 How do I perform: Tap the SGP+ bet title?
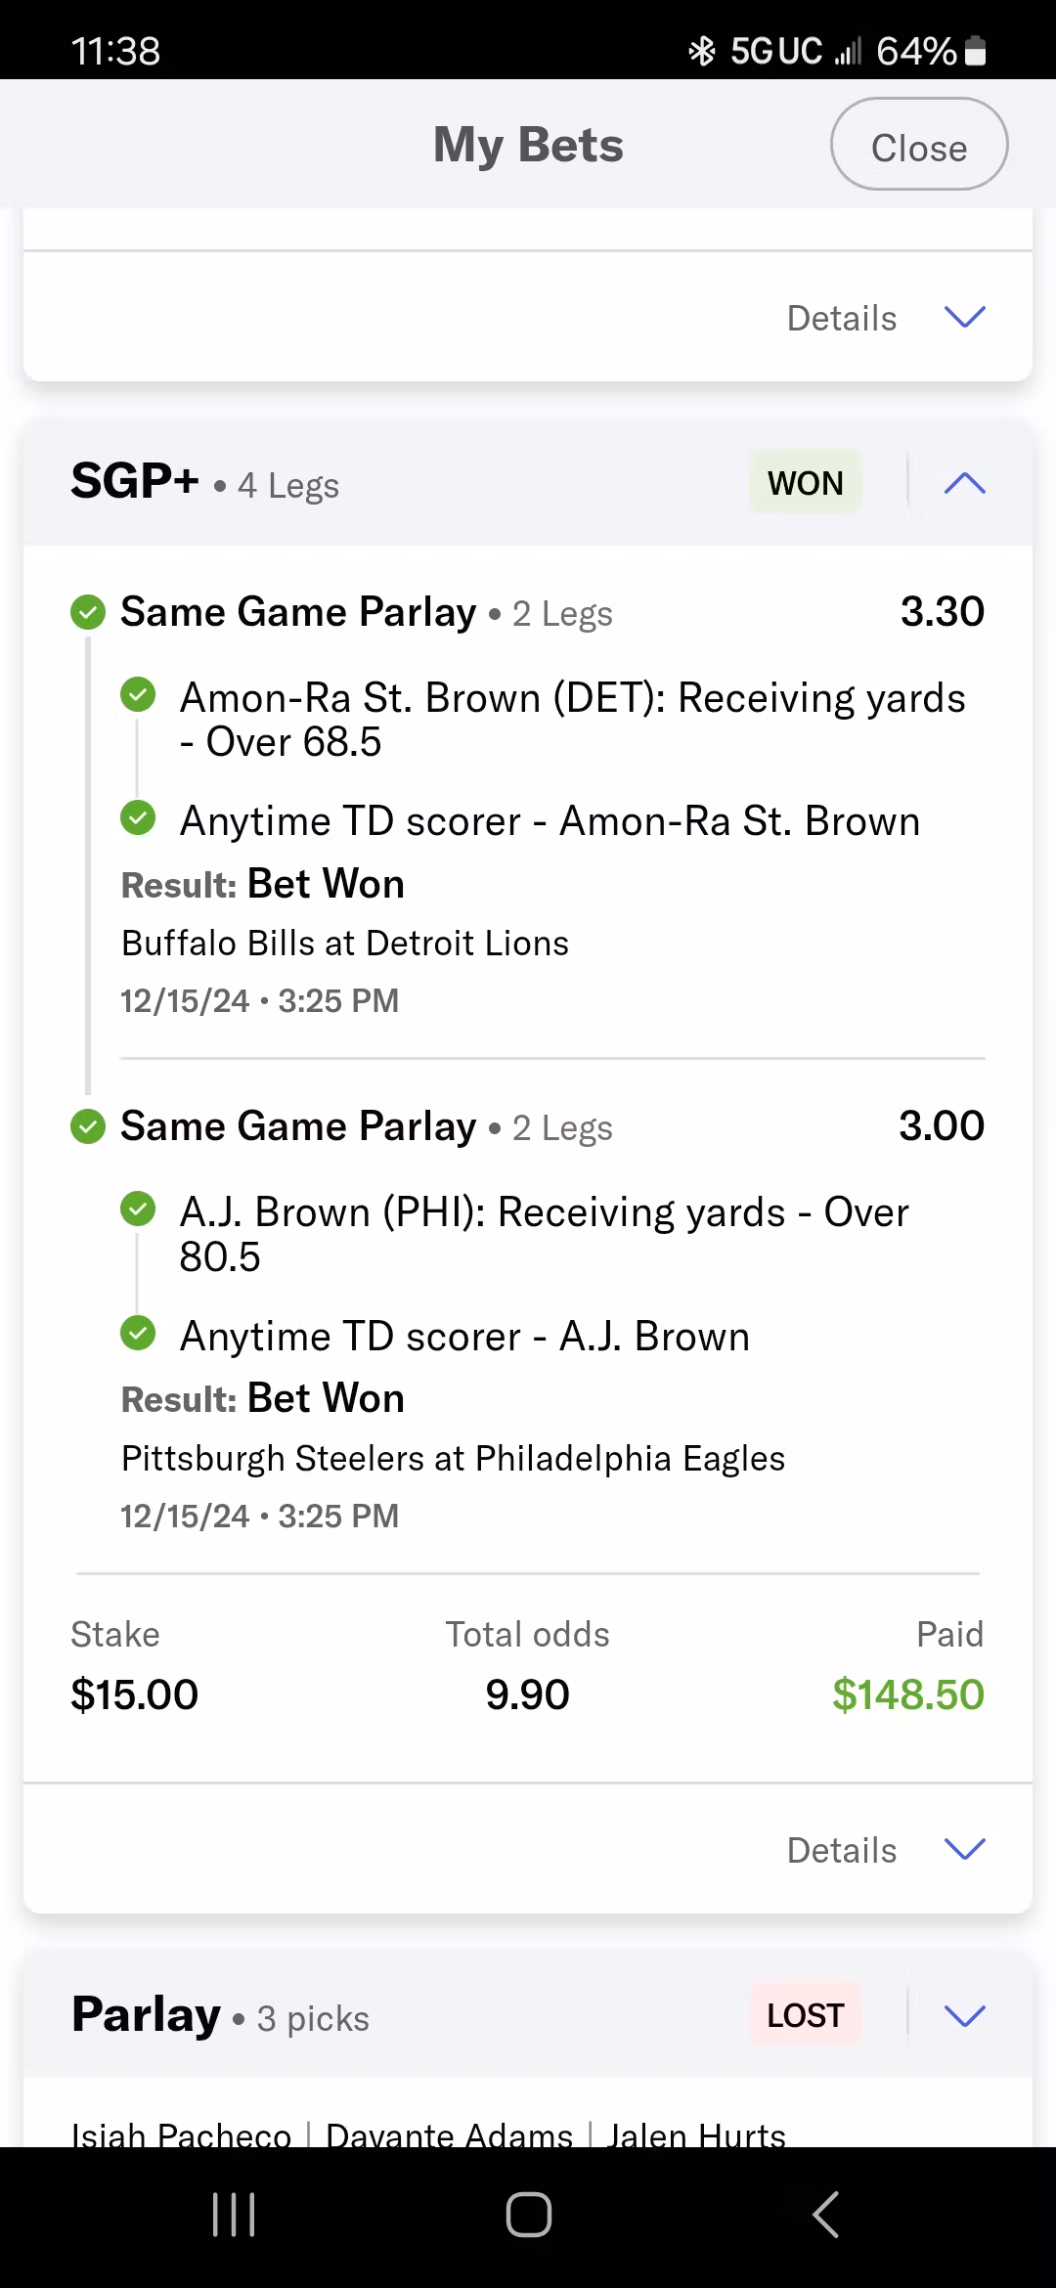coord(135,482)
